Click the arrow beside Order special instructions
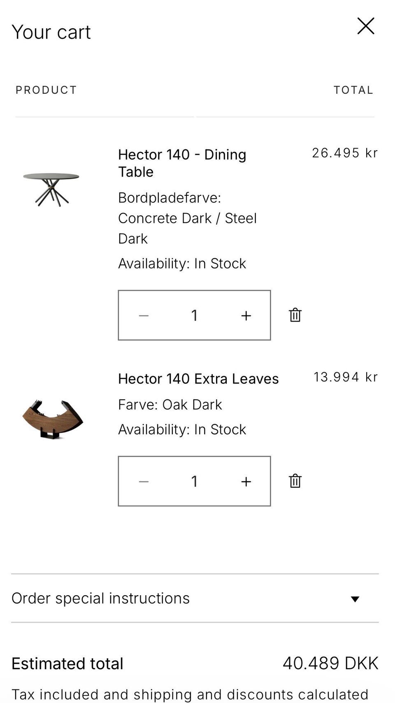Image resolution: width=395 pixels, height=703 pixels. click(x=355, y=599)
